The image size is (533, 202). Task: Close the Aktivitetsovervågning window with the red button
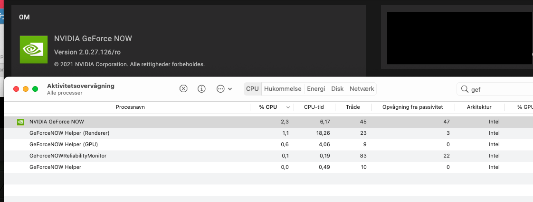(16, 89)
